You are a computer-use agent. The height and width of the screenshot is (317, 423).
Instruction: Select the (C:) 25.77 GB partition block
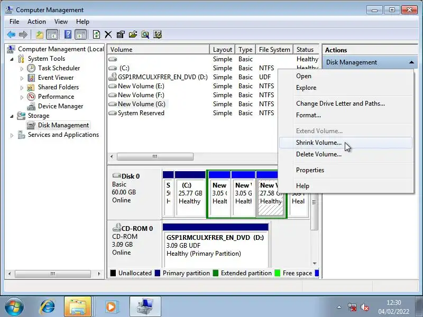(x=190, y=193)
